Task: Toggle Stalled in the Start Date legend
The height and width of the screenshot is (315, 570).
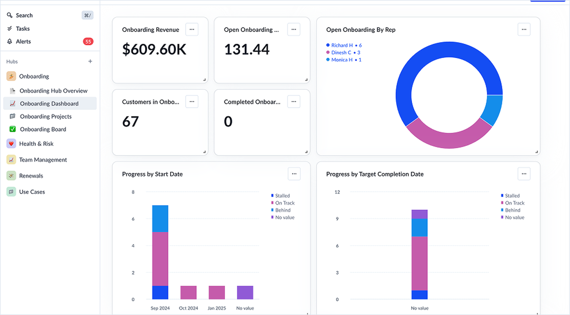Action: [281, 196]
